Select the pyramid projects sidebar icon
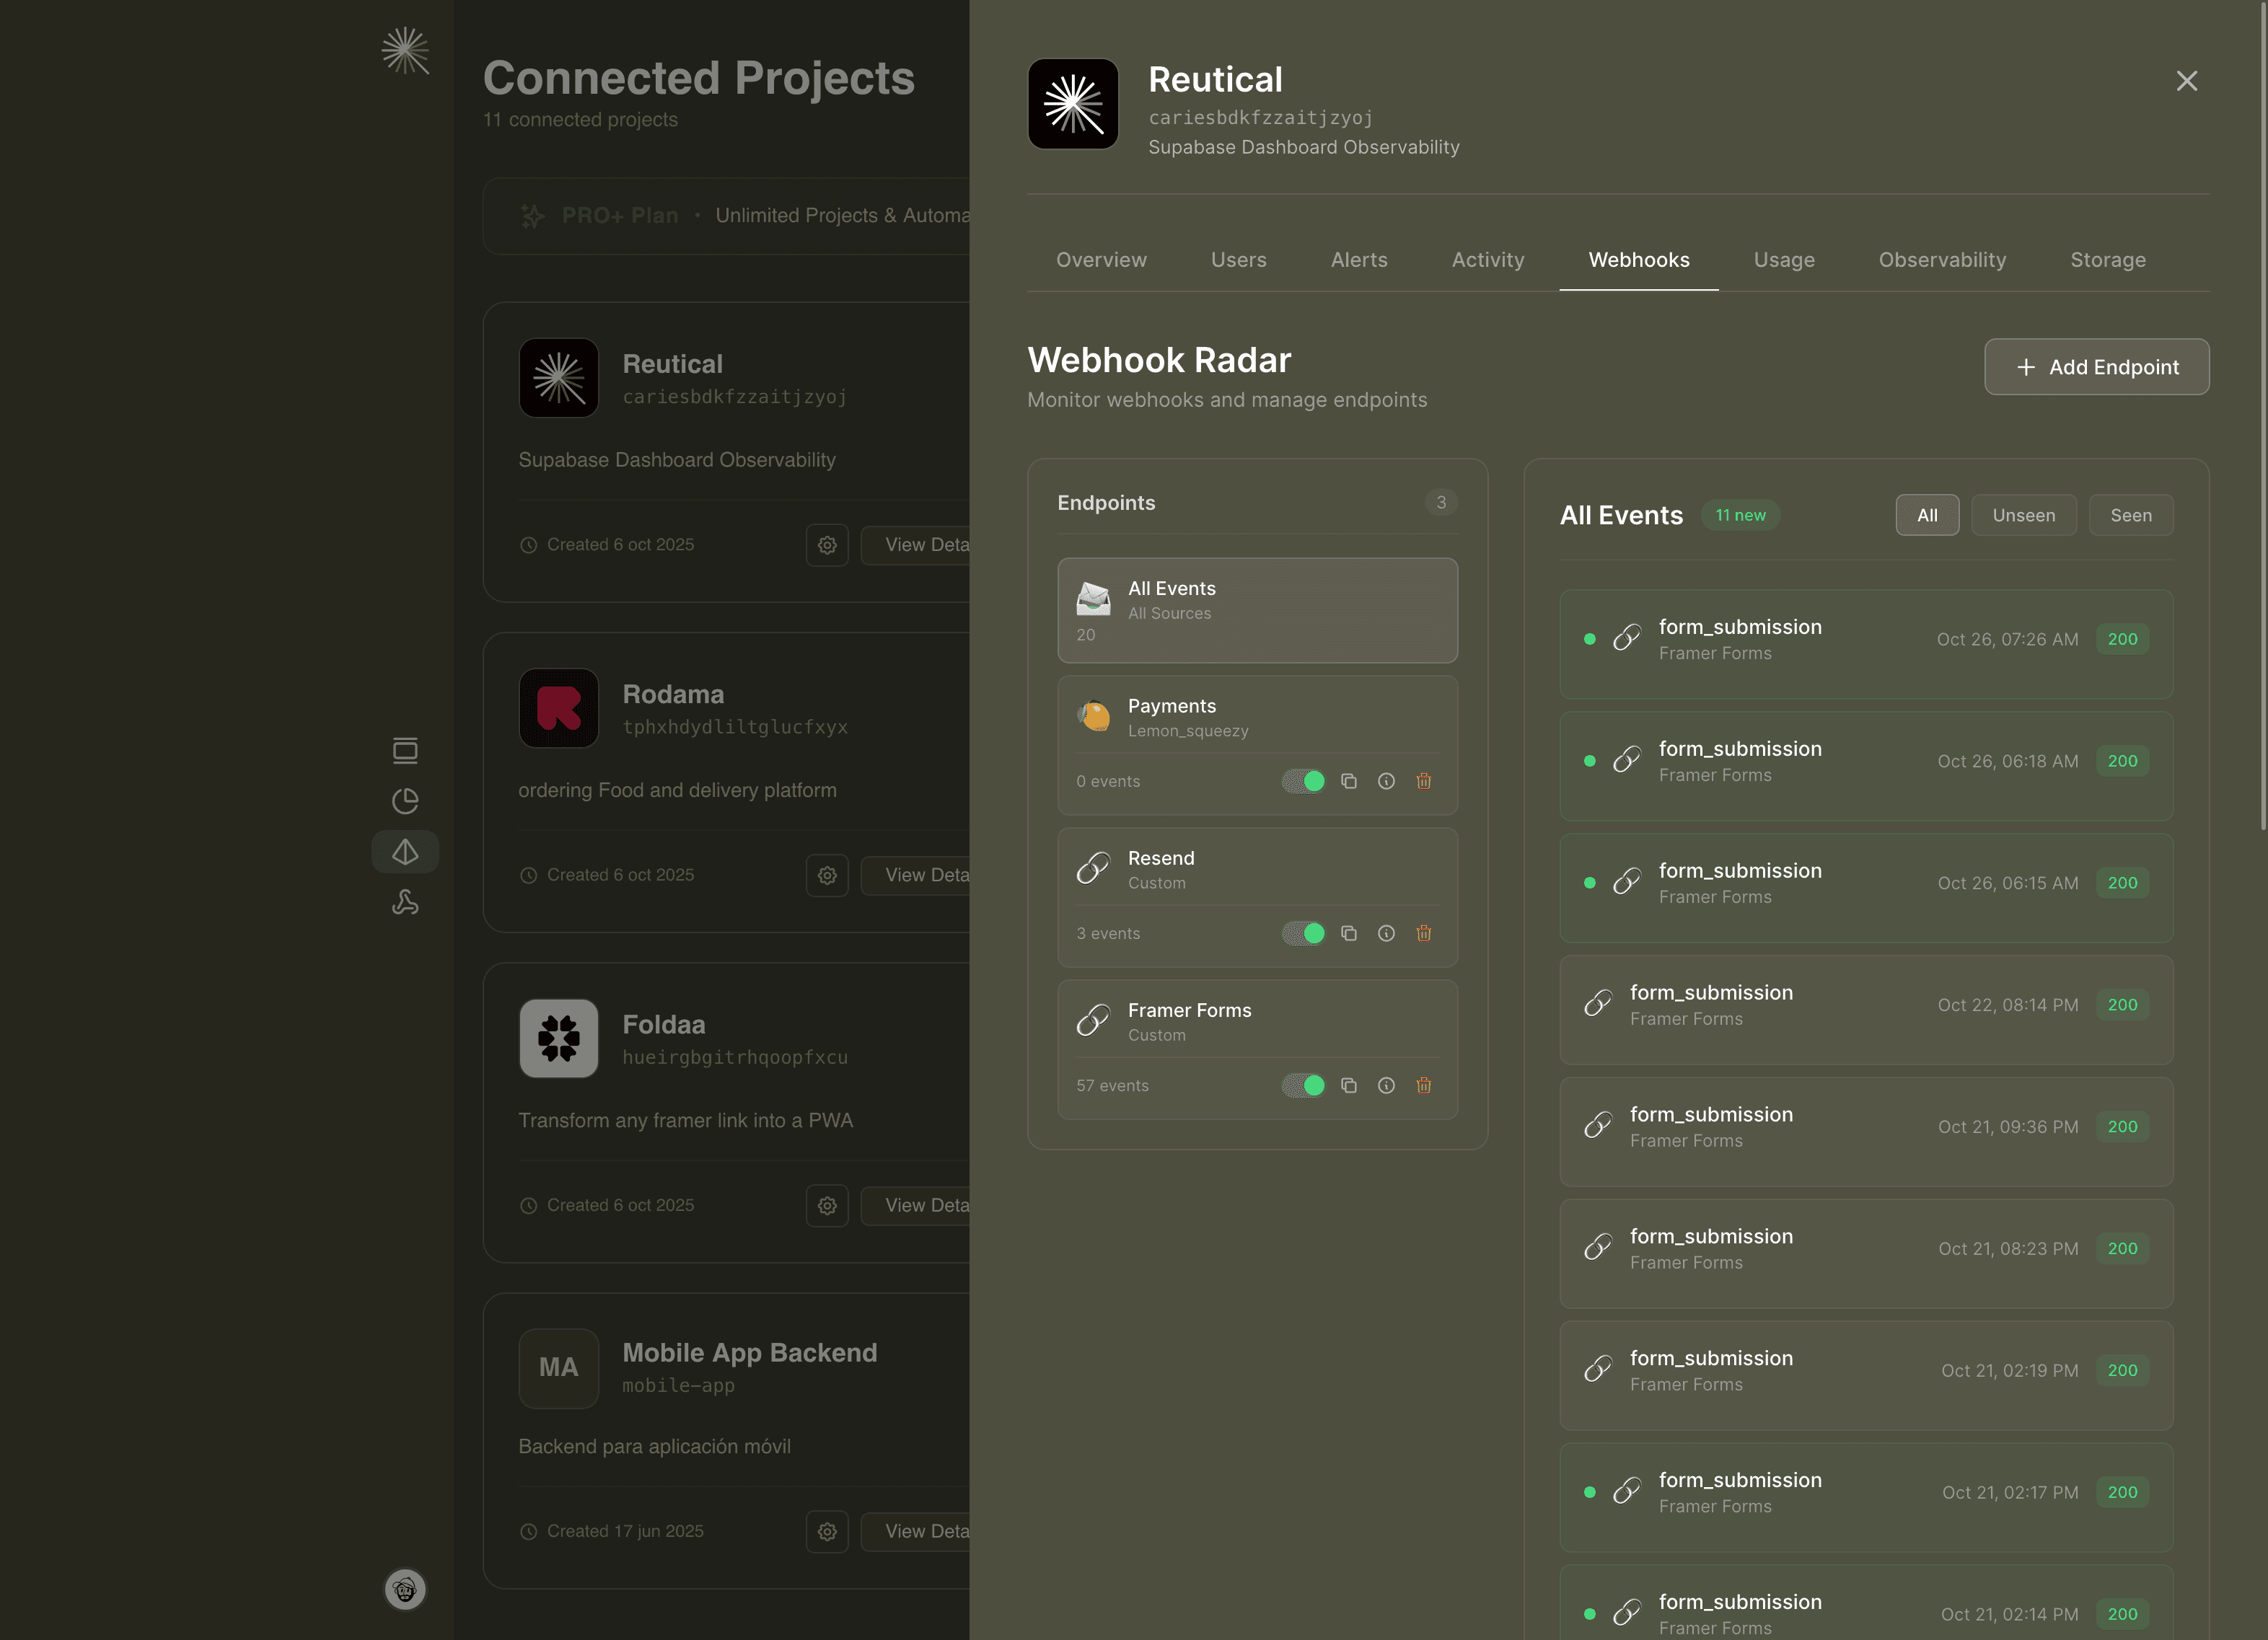This screenshot has height=1640, width=2268. point(405,852)
